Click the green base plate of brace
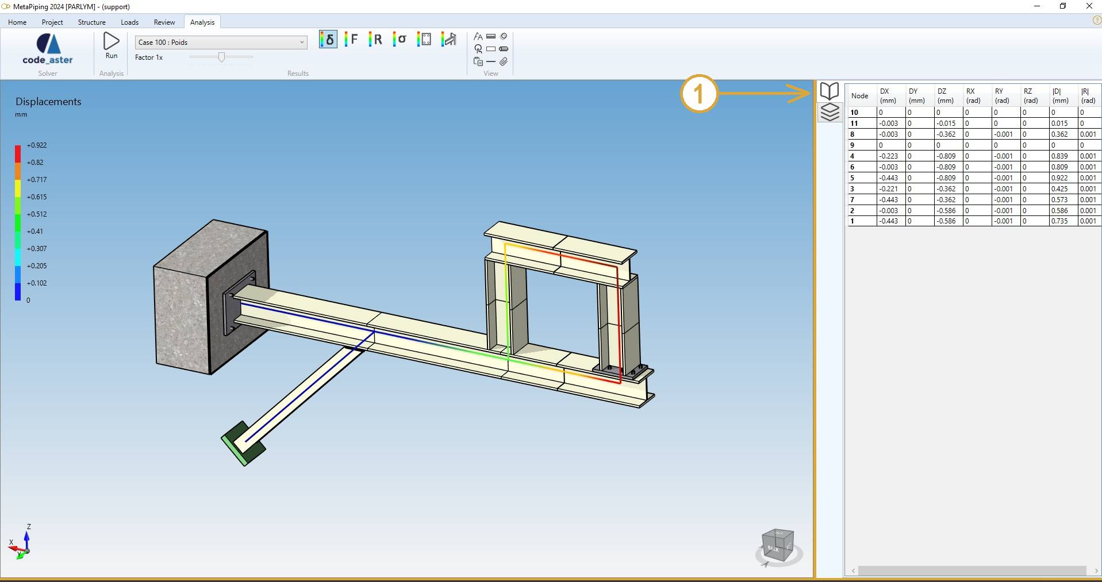This screenshot has height=582, width=1102. 243,444
